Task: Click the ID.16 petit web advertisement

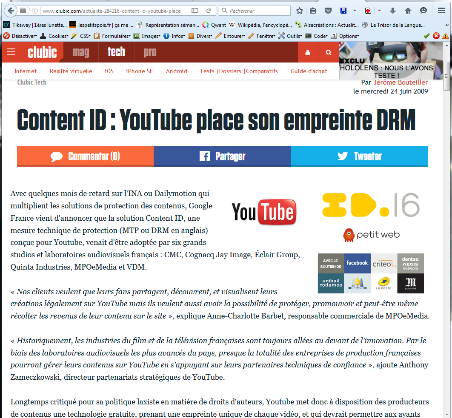Action: [x=371, y=243]
